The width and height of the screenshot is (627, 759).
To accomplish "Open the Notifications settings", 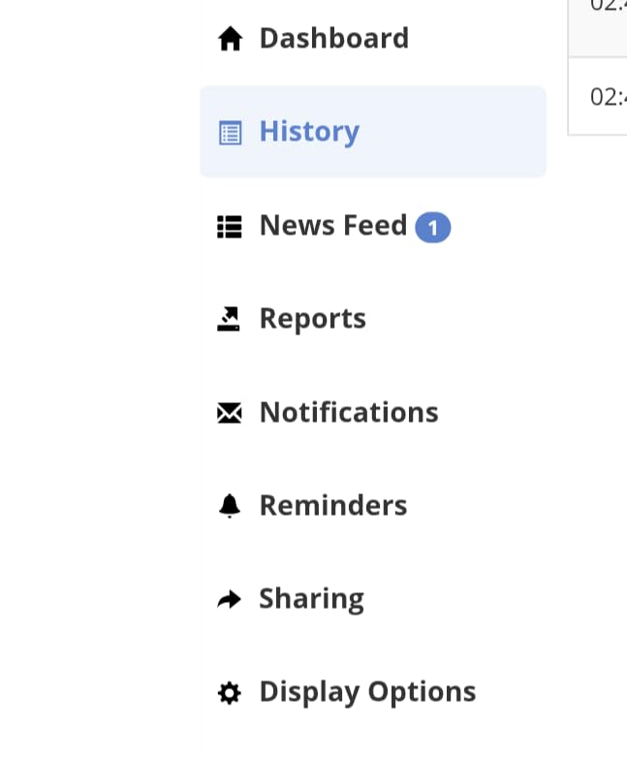I will coord(349,412).
